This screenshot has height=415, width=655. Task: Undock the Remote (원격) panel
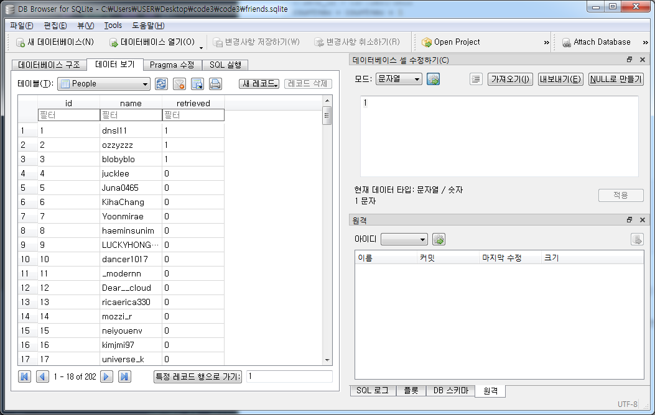[x=629, y=220]
